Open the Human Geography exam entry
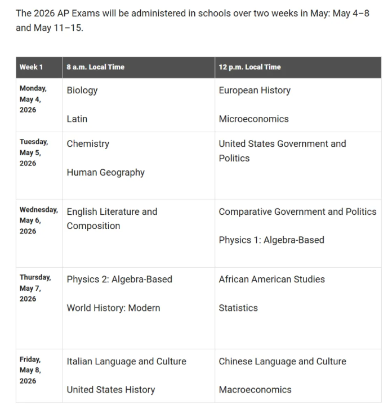Screen dimensions: 388x410 (105, 172)
